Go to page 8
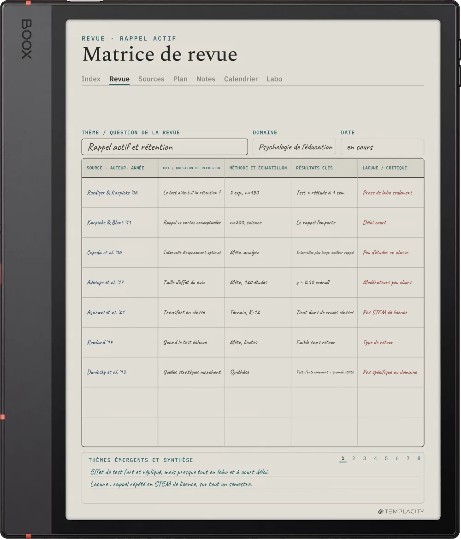461x539 pixels. click(x=419, y=458)
